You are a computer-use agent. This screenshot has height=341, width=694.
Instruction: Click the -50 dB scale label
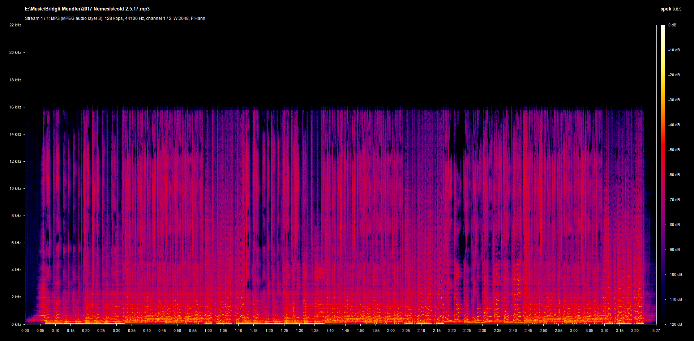[x=673, y=150]
